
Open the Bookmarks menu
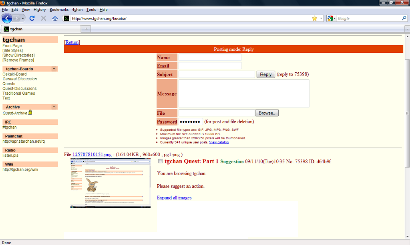(59, 10)
